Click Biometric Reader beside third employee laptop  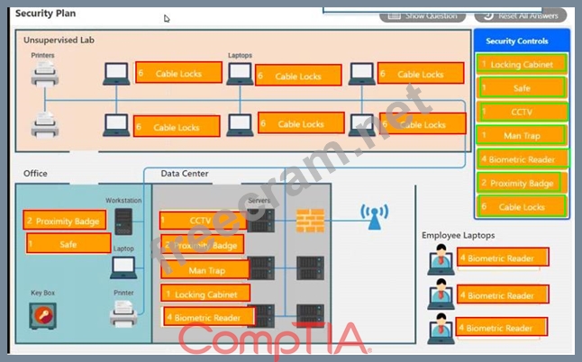tap(502, 327)
